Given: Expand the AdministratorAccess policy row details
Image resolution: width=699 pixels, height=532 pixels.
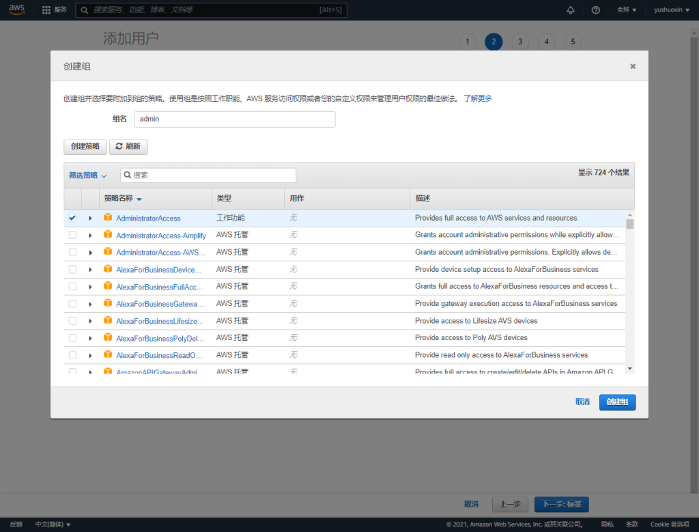Looking at the screenshot, I should point(90,218).
